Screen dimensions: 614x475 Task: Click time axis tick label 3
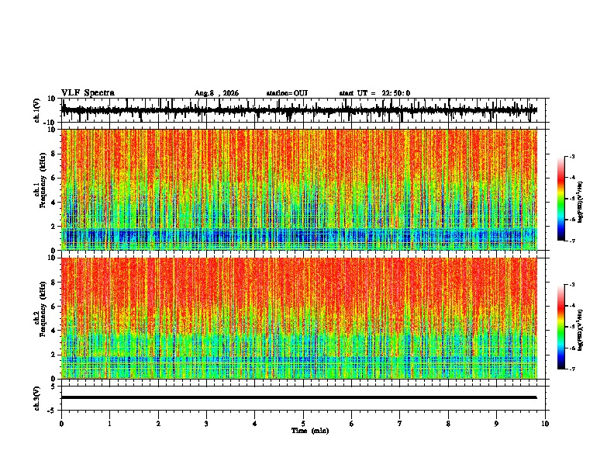pos(206,424)
